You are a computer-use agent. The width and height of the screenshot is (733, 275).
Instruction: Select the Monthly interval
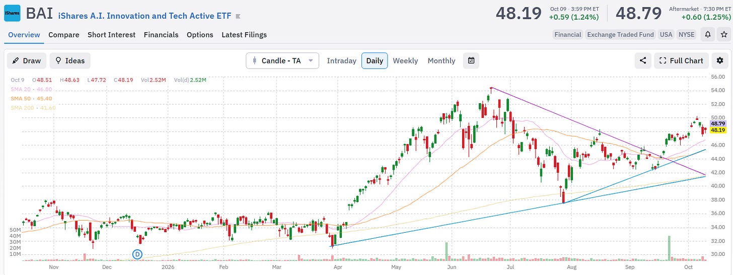point(442,61)
